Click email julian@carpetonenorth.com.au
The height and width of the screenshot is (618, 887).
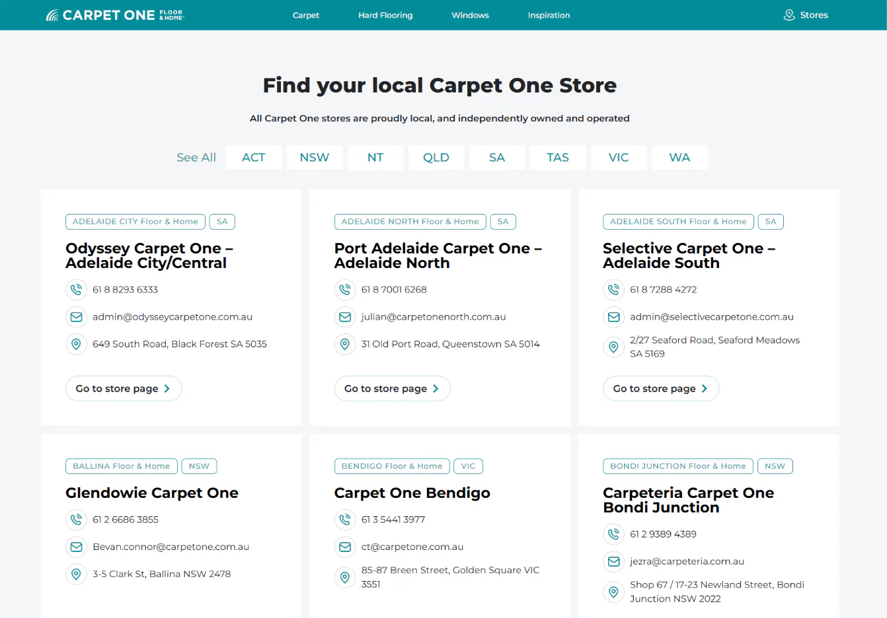click(x=434, y=317)
